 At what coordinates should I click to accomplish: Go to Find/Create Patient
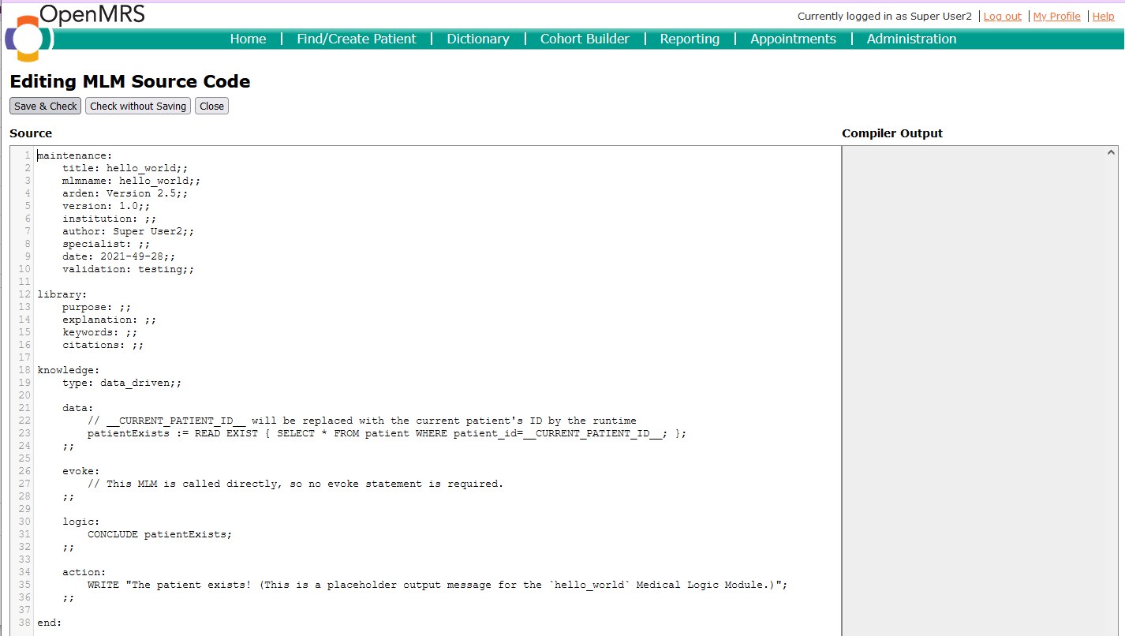coord(357,39)
